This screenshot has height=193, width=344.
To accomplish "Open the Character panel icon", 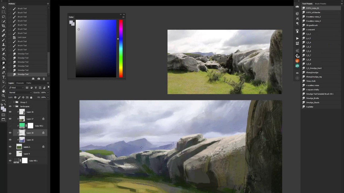I will (x=297, y=18).
